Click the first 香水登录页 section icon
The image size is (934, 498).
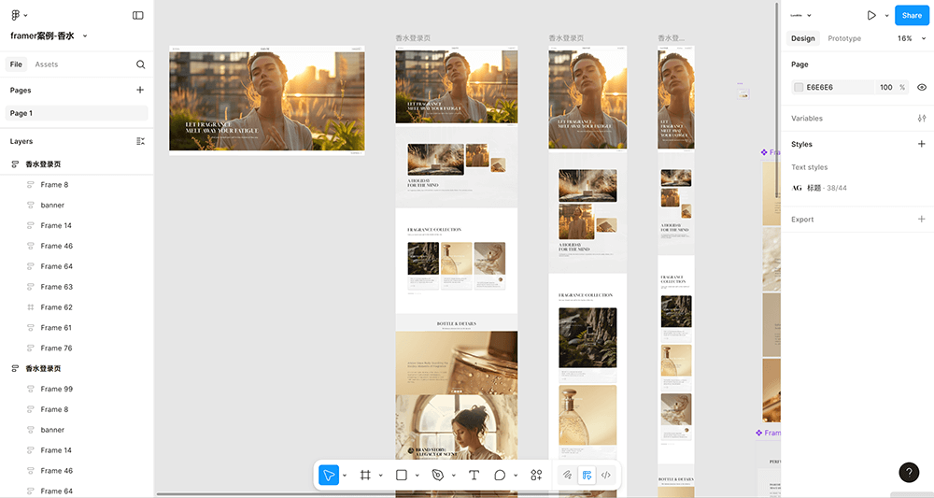pyautogui.click(x=15, y=164)
